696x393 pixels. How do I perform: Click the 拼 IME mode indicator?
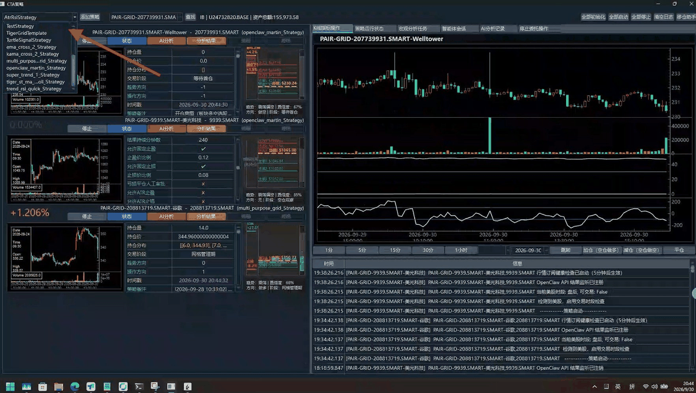pos(632,387)
